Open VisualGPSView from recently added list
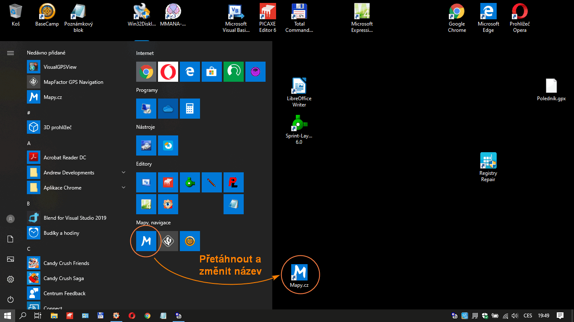Viewport: 574px width, 322px height. tap(60, 67)
